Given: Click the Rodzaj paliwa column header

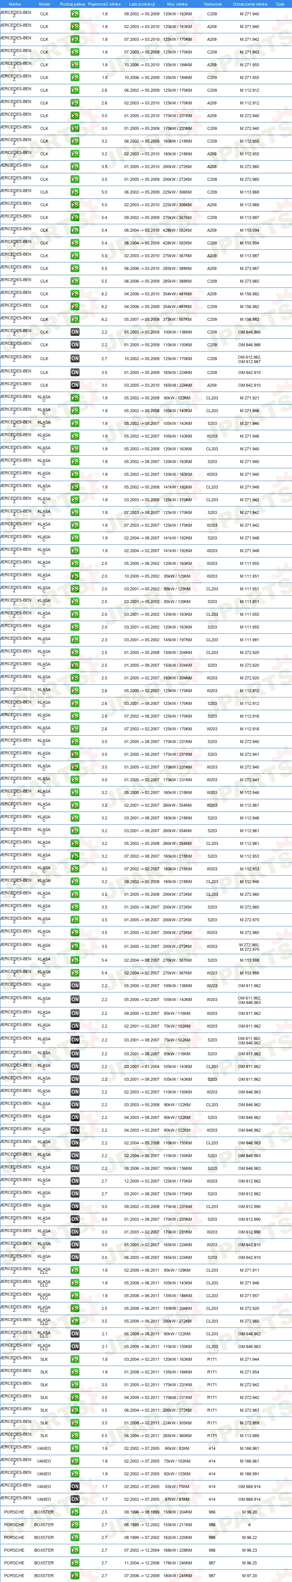Looking at the screenshot, I should [x=73, y=4].
